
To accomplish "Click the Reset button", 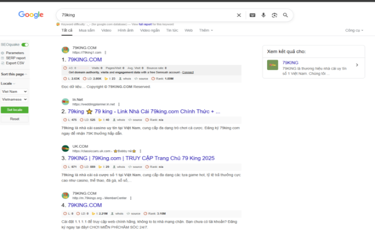I will (15, 119).
